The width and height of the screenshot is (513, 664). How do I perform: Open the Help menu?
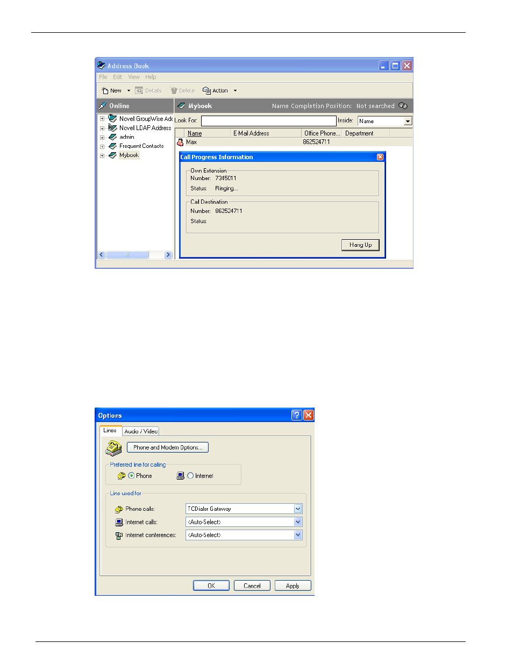click(x=151, y=77)
